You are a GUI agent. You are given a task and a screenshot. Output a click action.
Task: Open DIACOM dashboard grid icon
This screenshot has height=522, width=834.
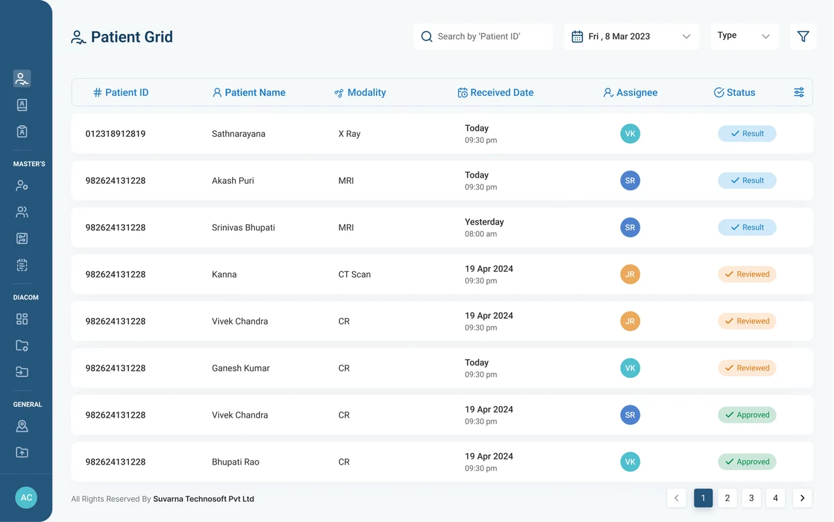tap(22, 319)
